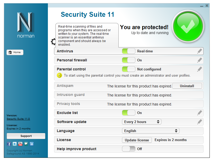Open Norman's YouTube channel icon

point(20,144)
